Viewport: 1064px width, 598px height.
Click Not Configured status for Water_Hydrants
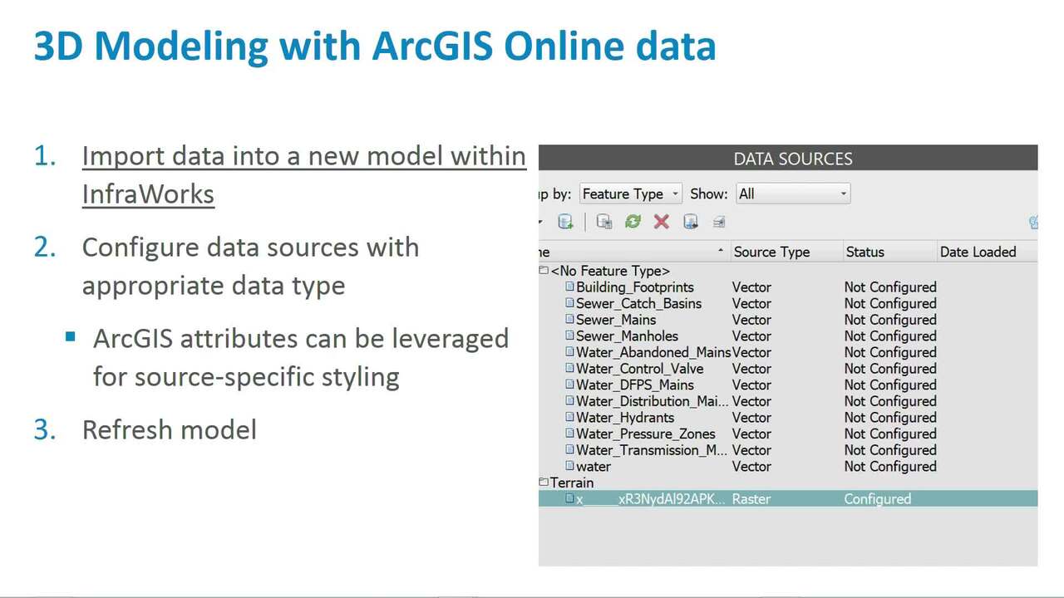coord(890,418)
